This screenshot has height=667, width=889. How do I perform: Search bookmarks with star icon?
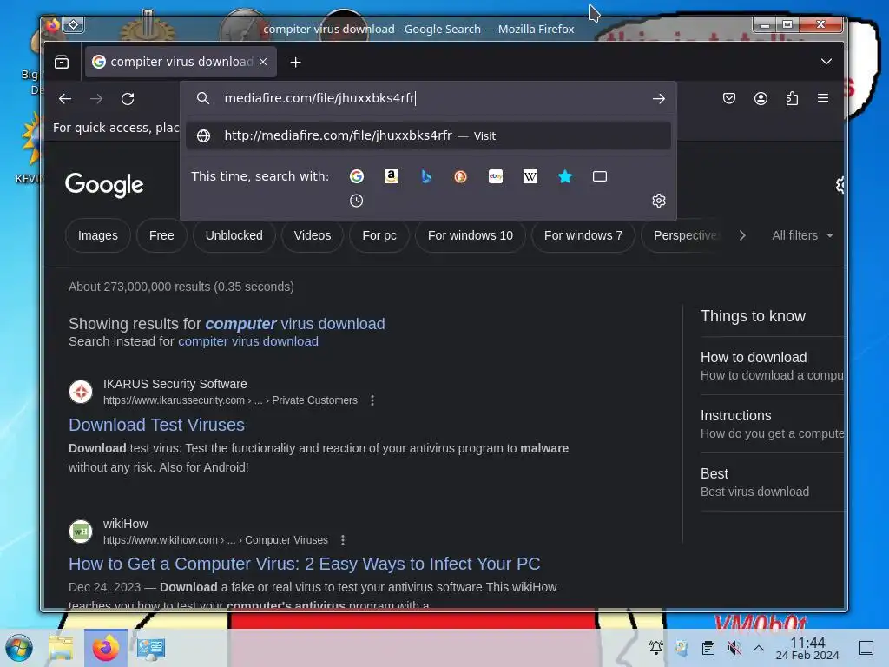565,176
